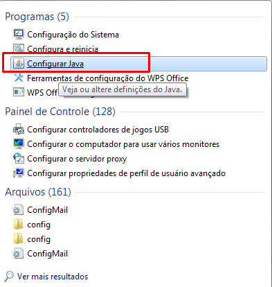Open the second config folder
The image size is (272, 287).
pos(19,238)
